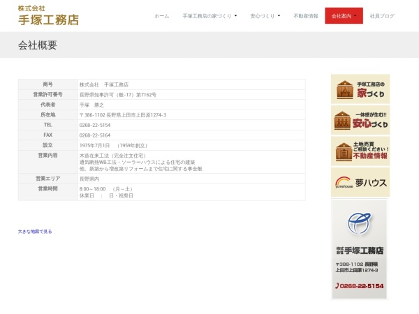The width and height of the screenshot is (419, 314).
Task: Click the 会社概要 page heading
Action: pos(38,45)
